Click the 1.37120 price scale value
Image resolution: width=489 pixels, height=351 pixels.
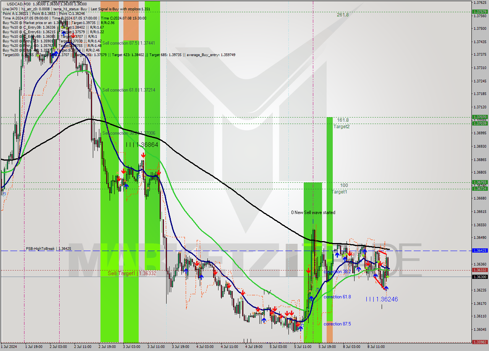(x=480, y=107)
